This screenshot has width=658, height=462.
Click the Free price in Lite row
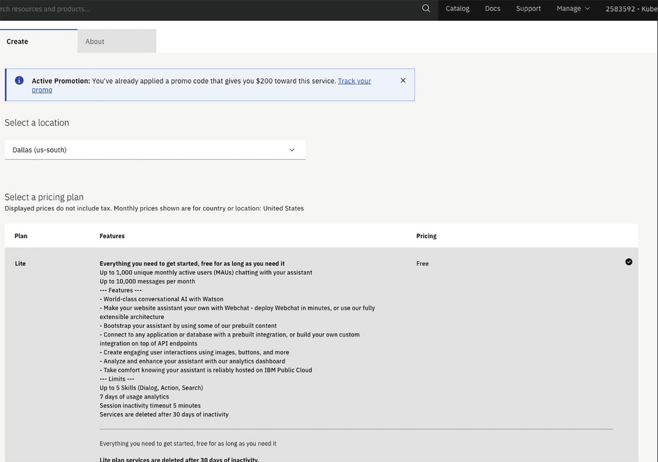pyautogui.click(x=422, y=263)
